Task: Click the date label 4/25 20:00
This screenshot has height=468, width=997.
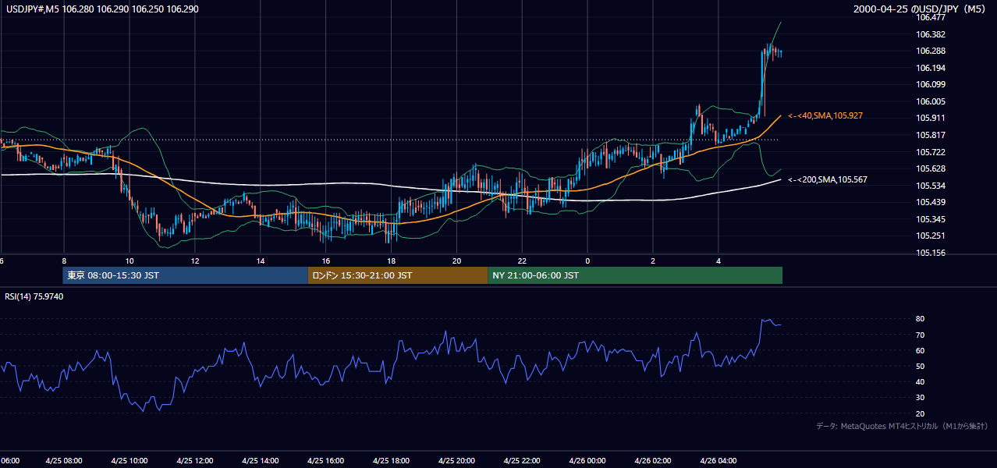Action: (x=457, y=460)
